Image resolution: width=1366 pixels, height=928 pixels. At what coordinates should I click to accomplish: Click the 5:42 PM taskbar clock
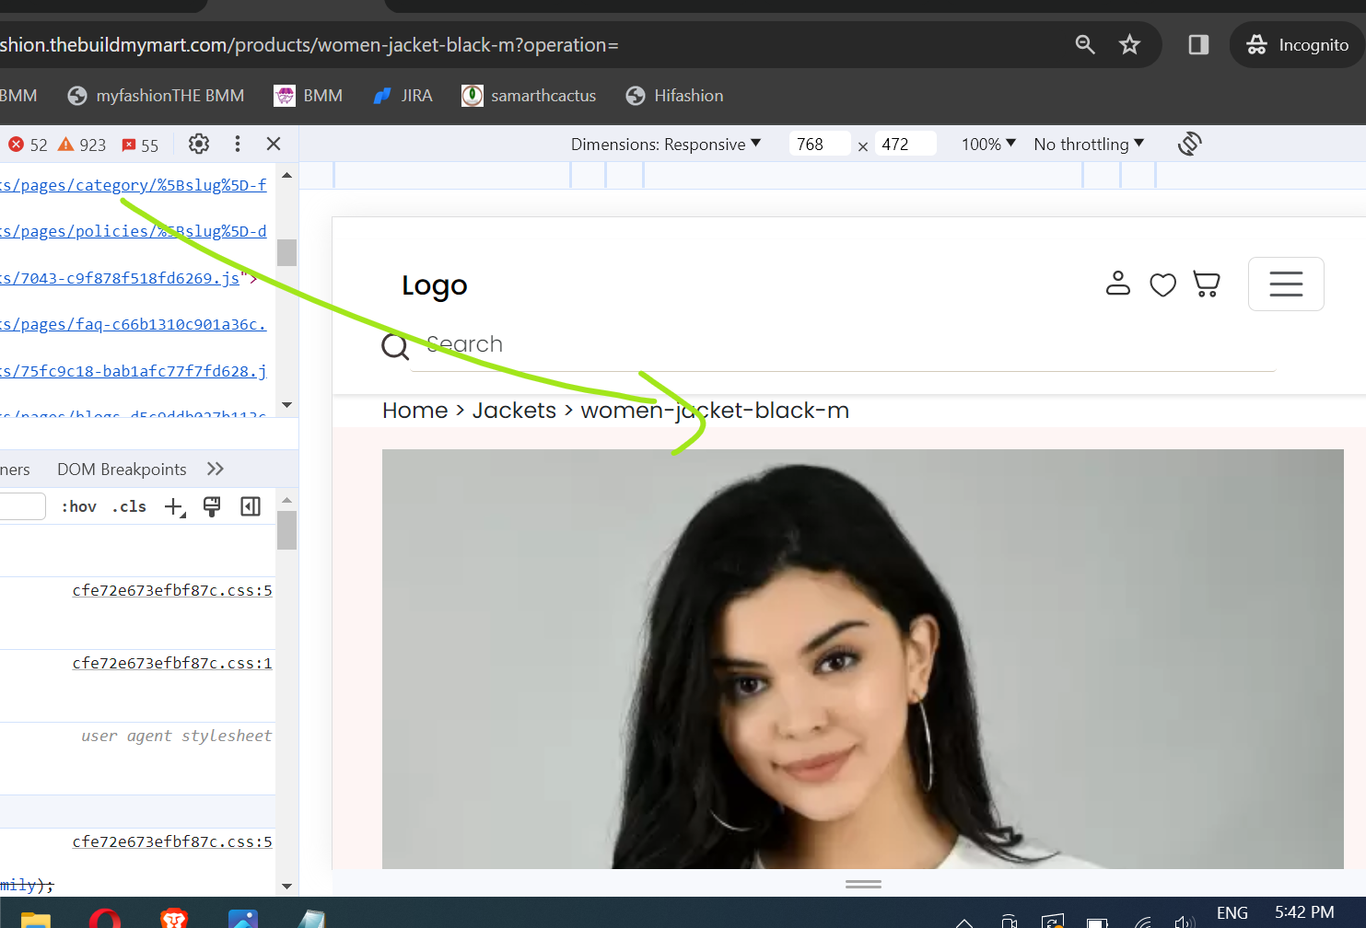[x=1304, y=912]
